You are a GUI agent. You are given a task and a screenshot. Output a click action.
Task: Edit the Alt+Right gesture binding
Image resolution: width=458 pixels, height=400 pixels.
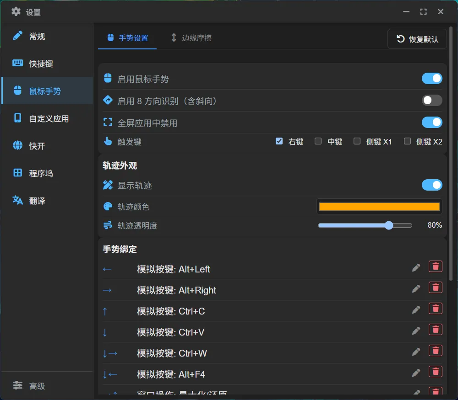click(x=416, y=288)
